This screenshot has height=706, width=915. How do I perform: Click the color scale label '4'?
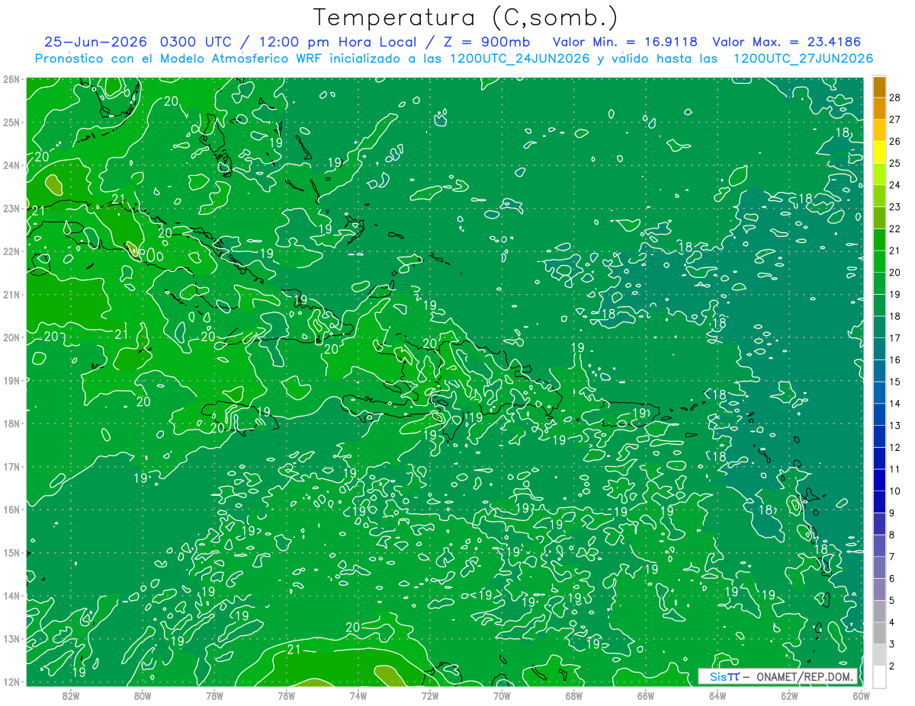[x=892, y=622]
